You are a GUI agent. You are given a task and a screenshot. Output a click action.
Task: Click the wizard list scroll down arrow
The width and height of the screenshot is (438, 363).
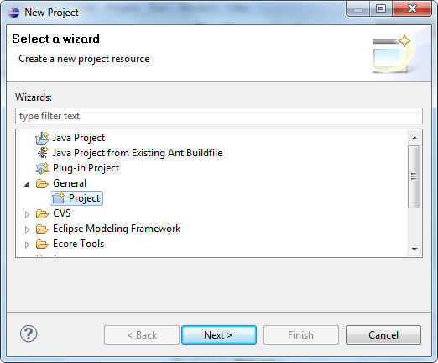coord(415,249)
